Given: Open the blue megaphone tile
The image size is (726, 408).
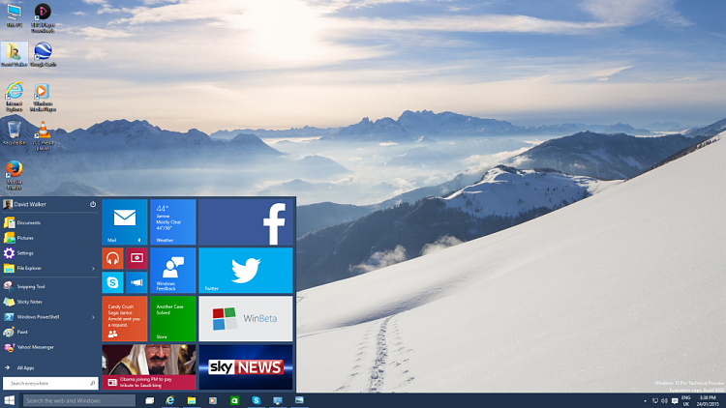Looking at the screenshot, I should (x=136, y=282).
